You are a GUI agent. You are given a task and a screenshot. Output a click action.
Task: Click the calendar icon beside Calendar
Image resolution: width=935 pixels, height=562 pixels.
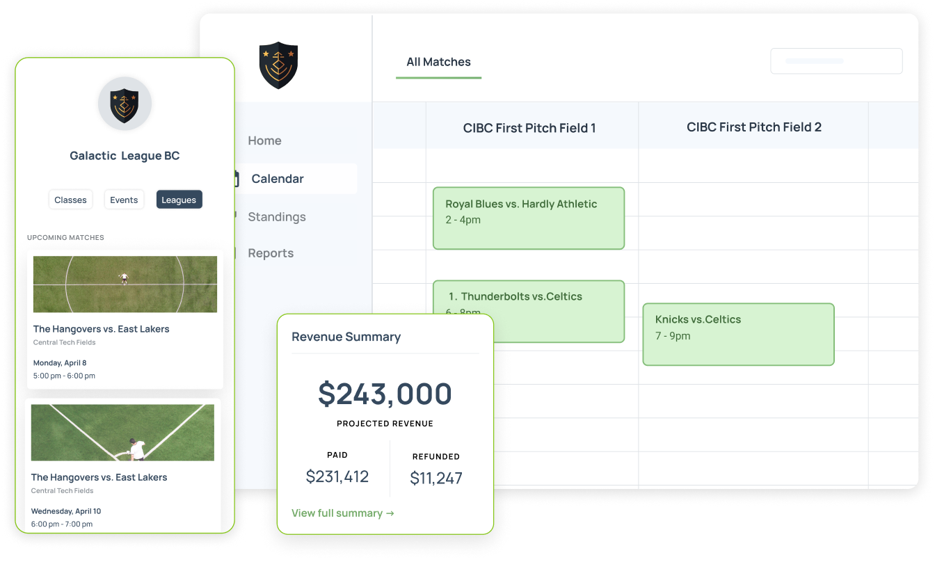coord(237,179)
